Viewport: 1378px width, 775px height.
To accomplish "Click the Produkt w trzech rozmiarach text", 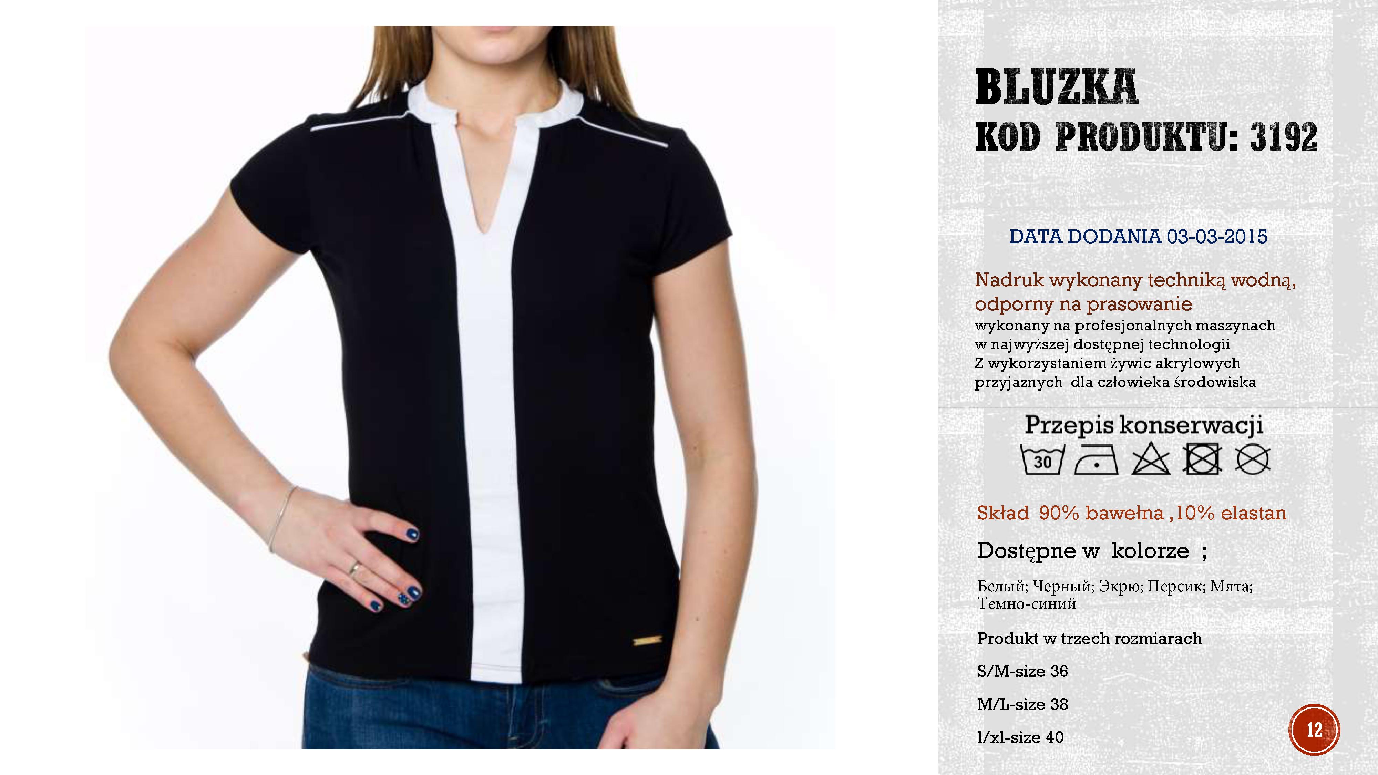I will tap(1089, 639).
